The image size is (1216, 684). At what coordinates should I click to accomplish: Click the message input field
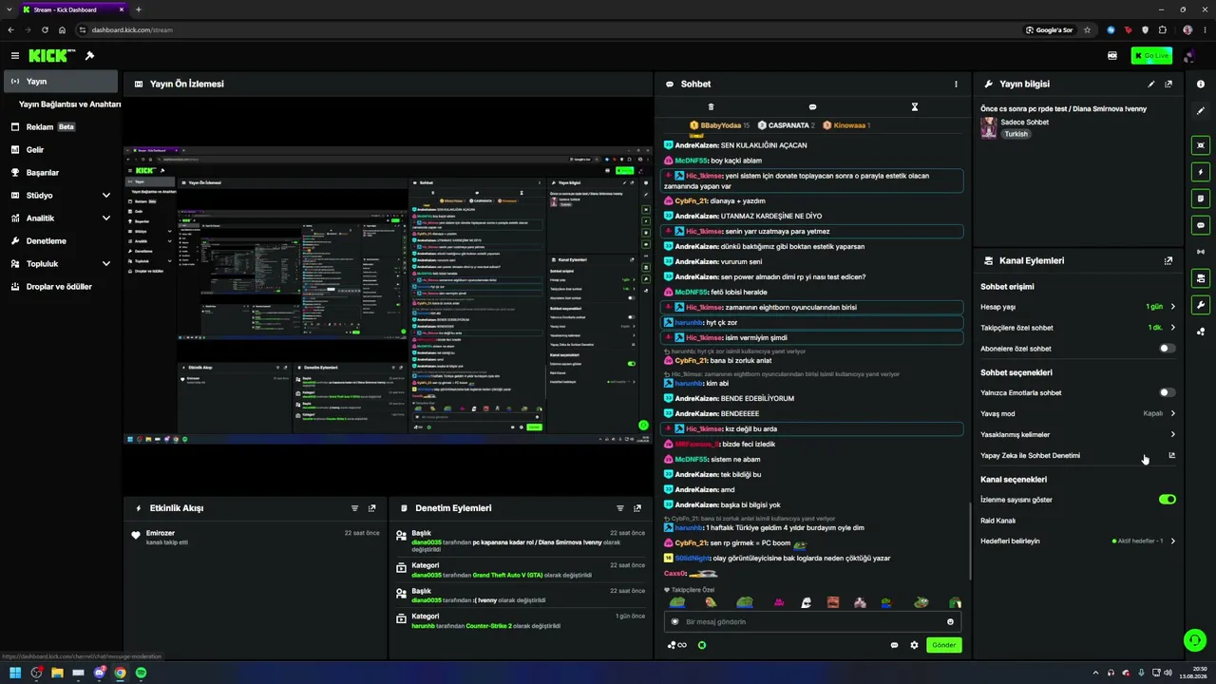pyautogui.click(x=812, y=622)
